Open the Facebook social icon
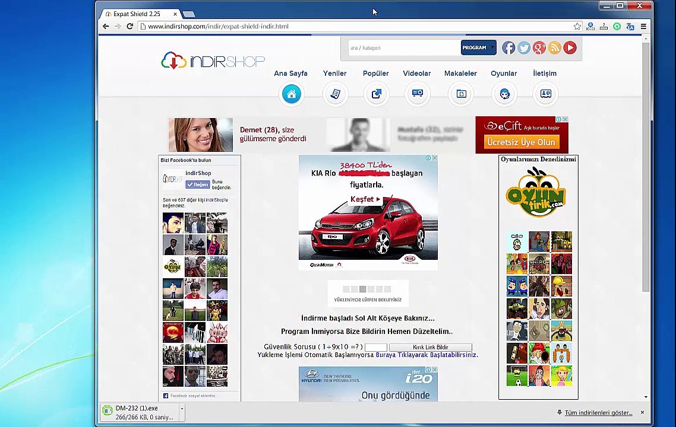Image resolution: width=676 pixels, height=427 pixels. click(x=508, y=47)
